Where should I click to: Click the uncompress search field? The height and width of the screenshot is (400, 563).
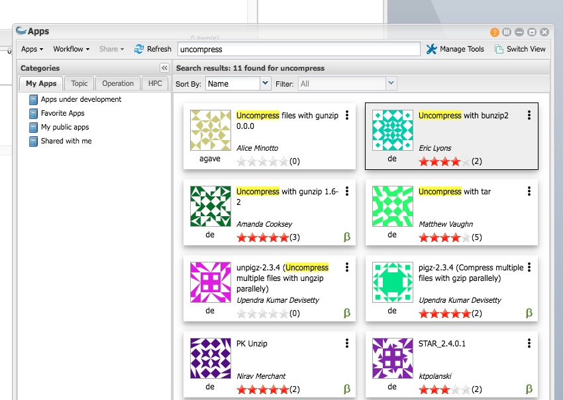(299, 49)
